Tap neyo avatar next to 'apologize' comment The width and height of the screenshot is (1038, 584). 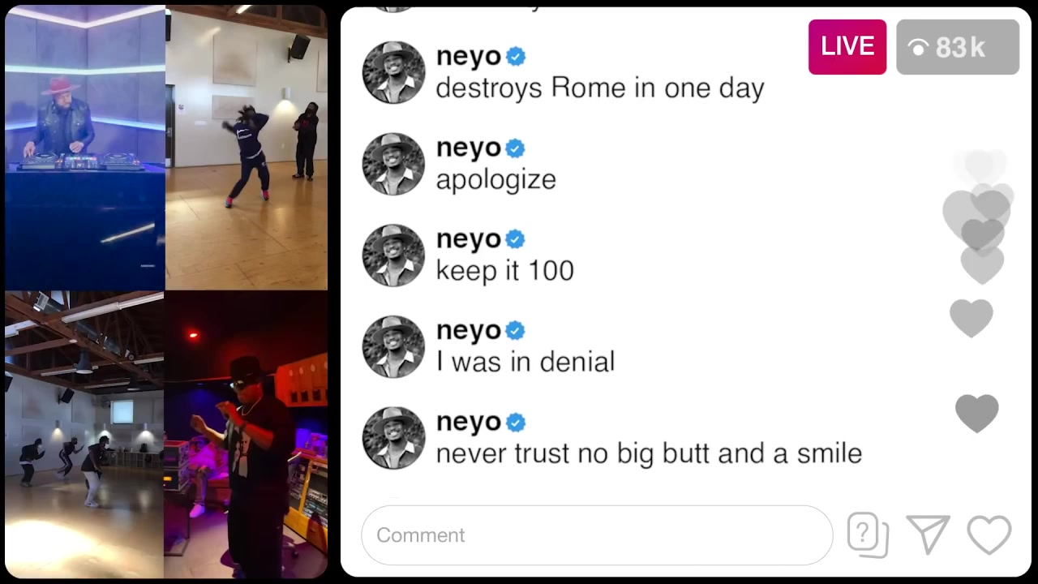point(393,164)
